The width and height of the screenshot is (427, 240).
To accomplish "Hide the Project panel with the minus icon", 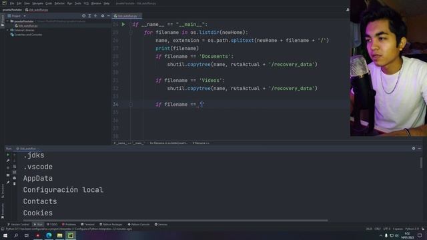I will (x=108, y=16).
